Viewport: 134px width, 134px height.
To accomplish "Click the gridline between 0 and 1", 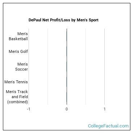I will point(85,67).
